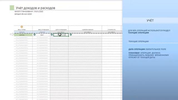Click ДАТА ОПЕРАЦИИ ОБЯЗАТЕЛЬНОЕ ПОЛЕ text

[147, 49]
